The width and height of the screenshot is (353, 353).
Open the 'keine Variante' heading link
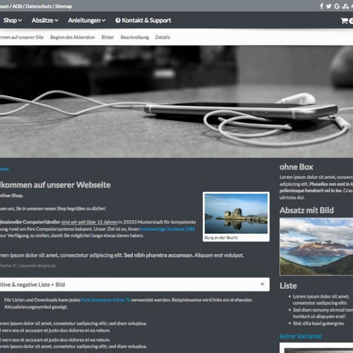click(x=301, y=336)
